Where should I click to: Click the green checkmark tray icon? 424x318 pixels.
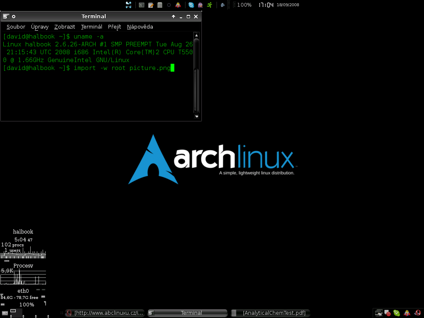pyautogui.click(x=397, y=313)
